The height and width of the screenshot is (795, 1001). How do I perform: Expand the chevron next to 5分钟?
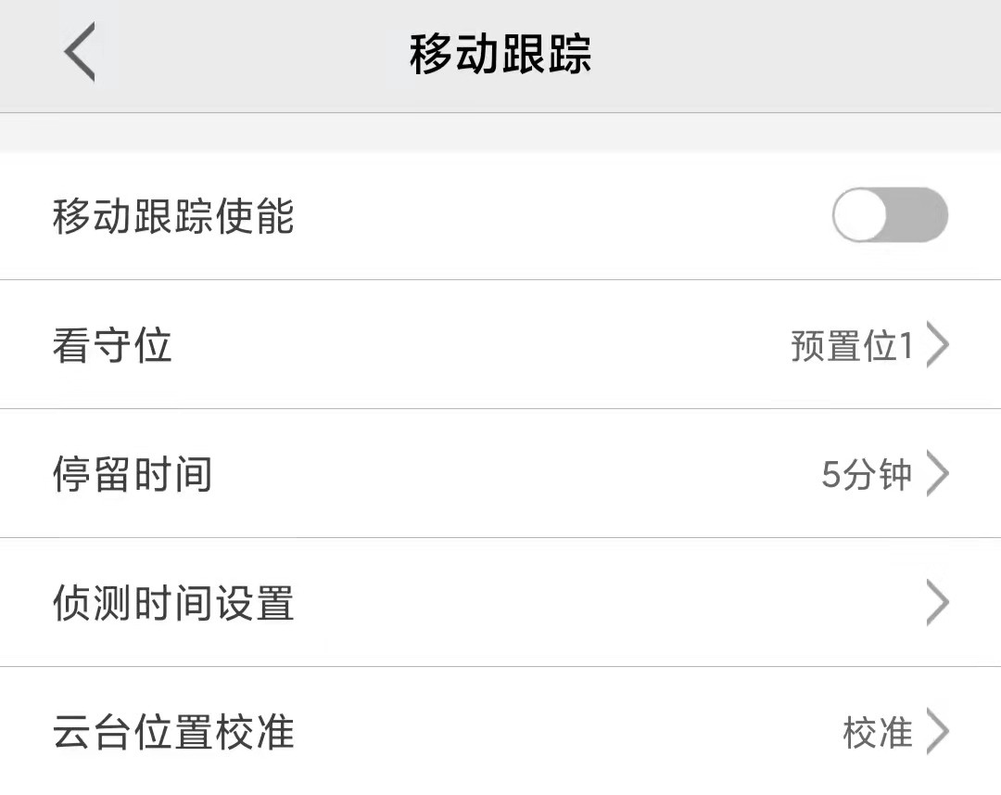pos(938,474)
